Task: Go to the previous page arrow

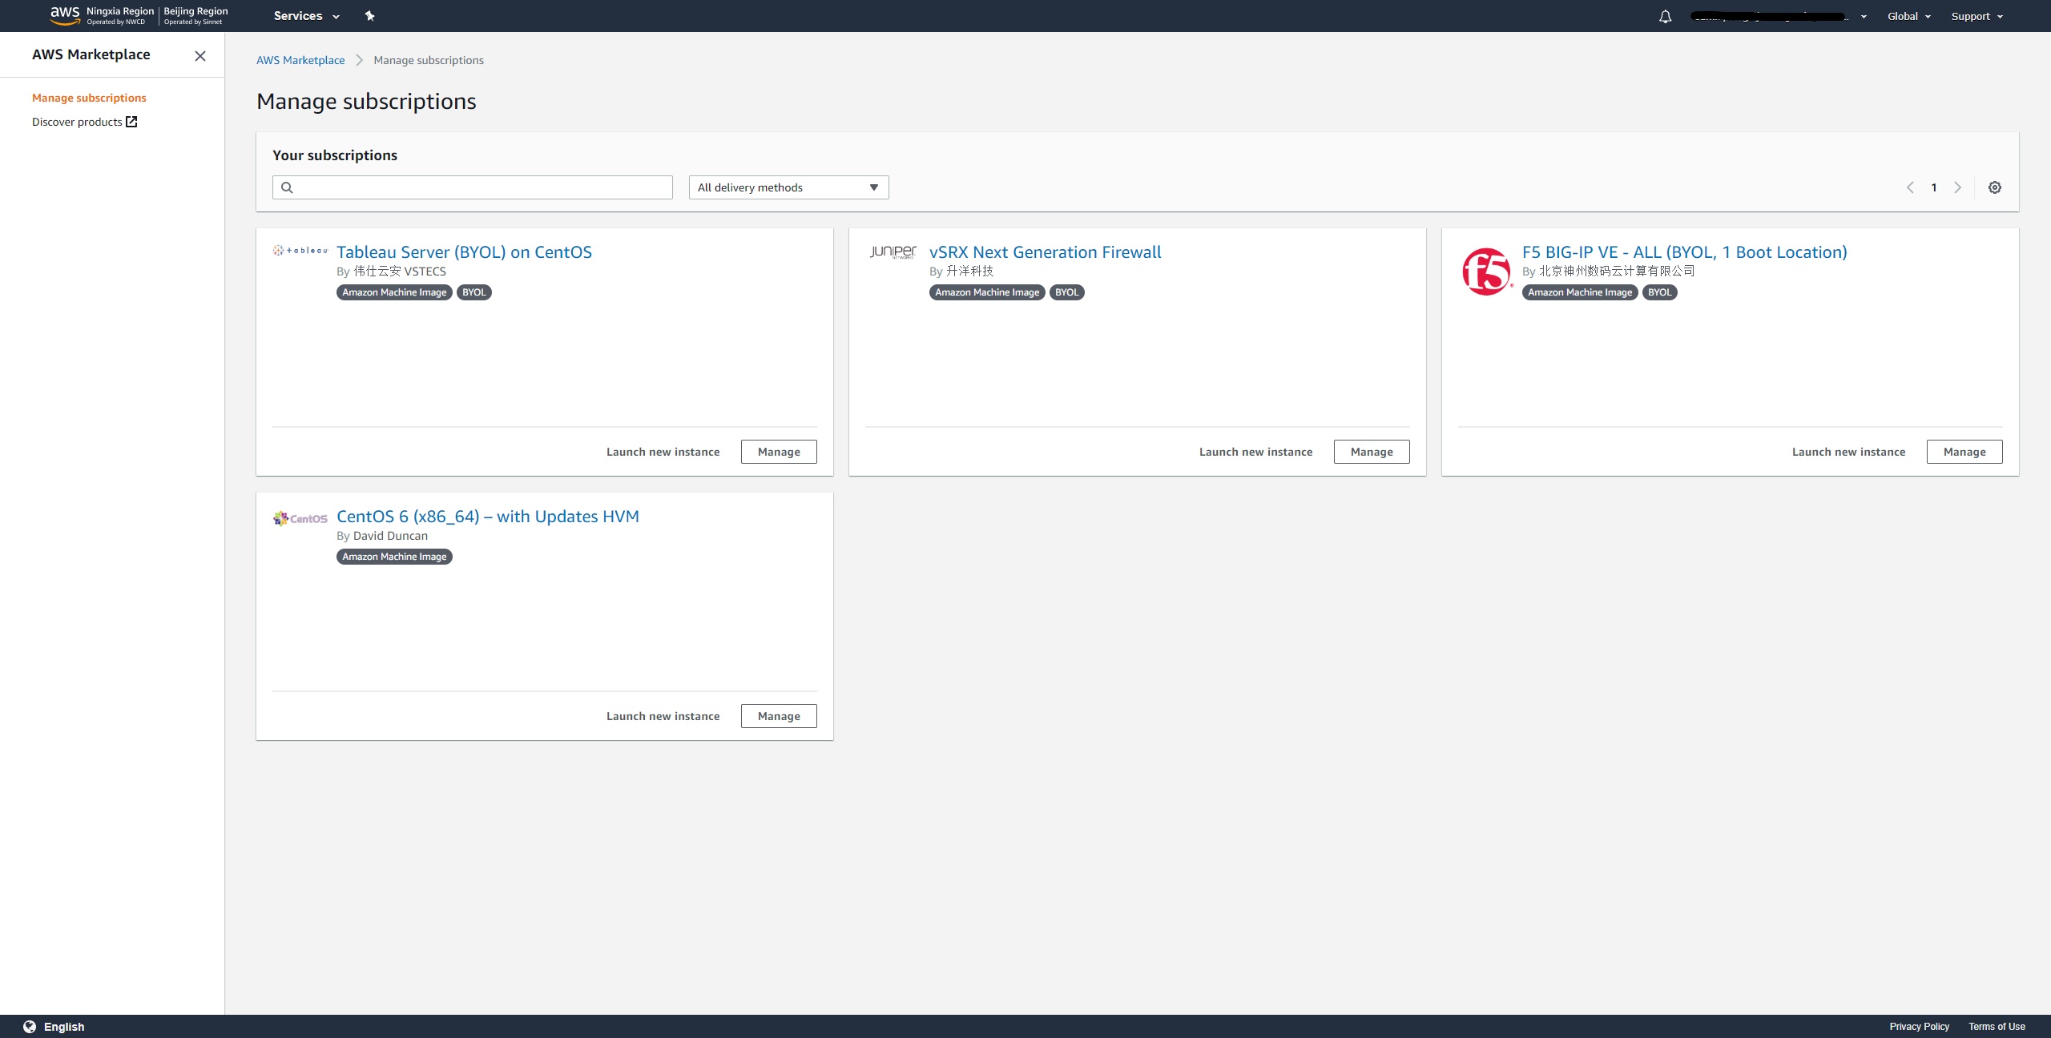Action: (1910, 187)
